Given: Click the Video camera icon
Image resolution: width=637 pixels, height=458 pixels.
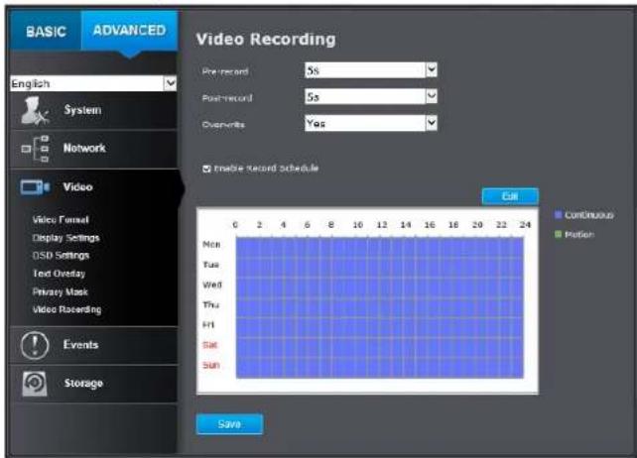Looking at the screenshot, I should click(36, 187).
